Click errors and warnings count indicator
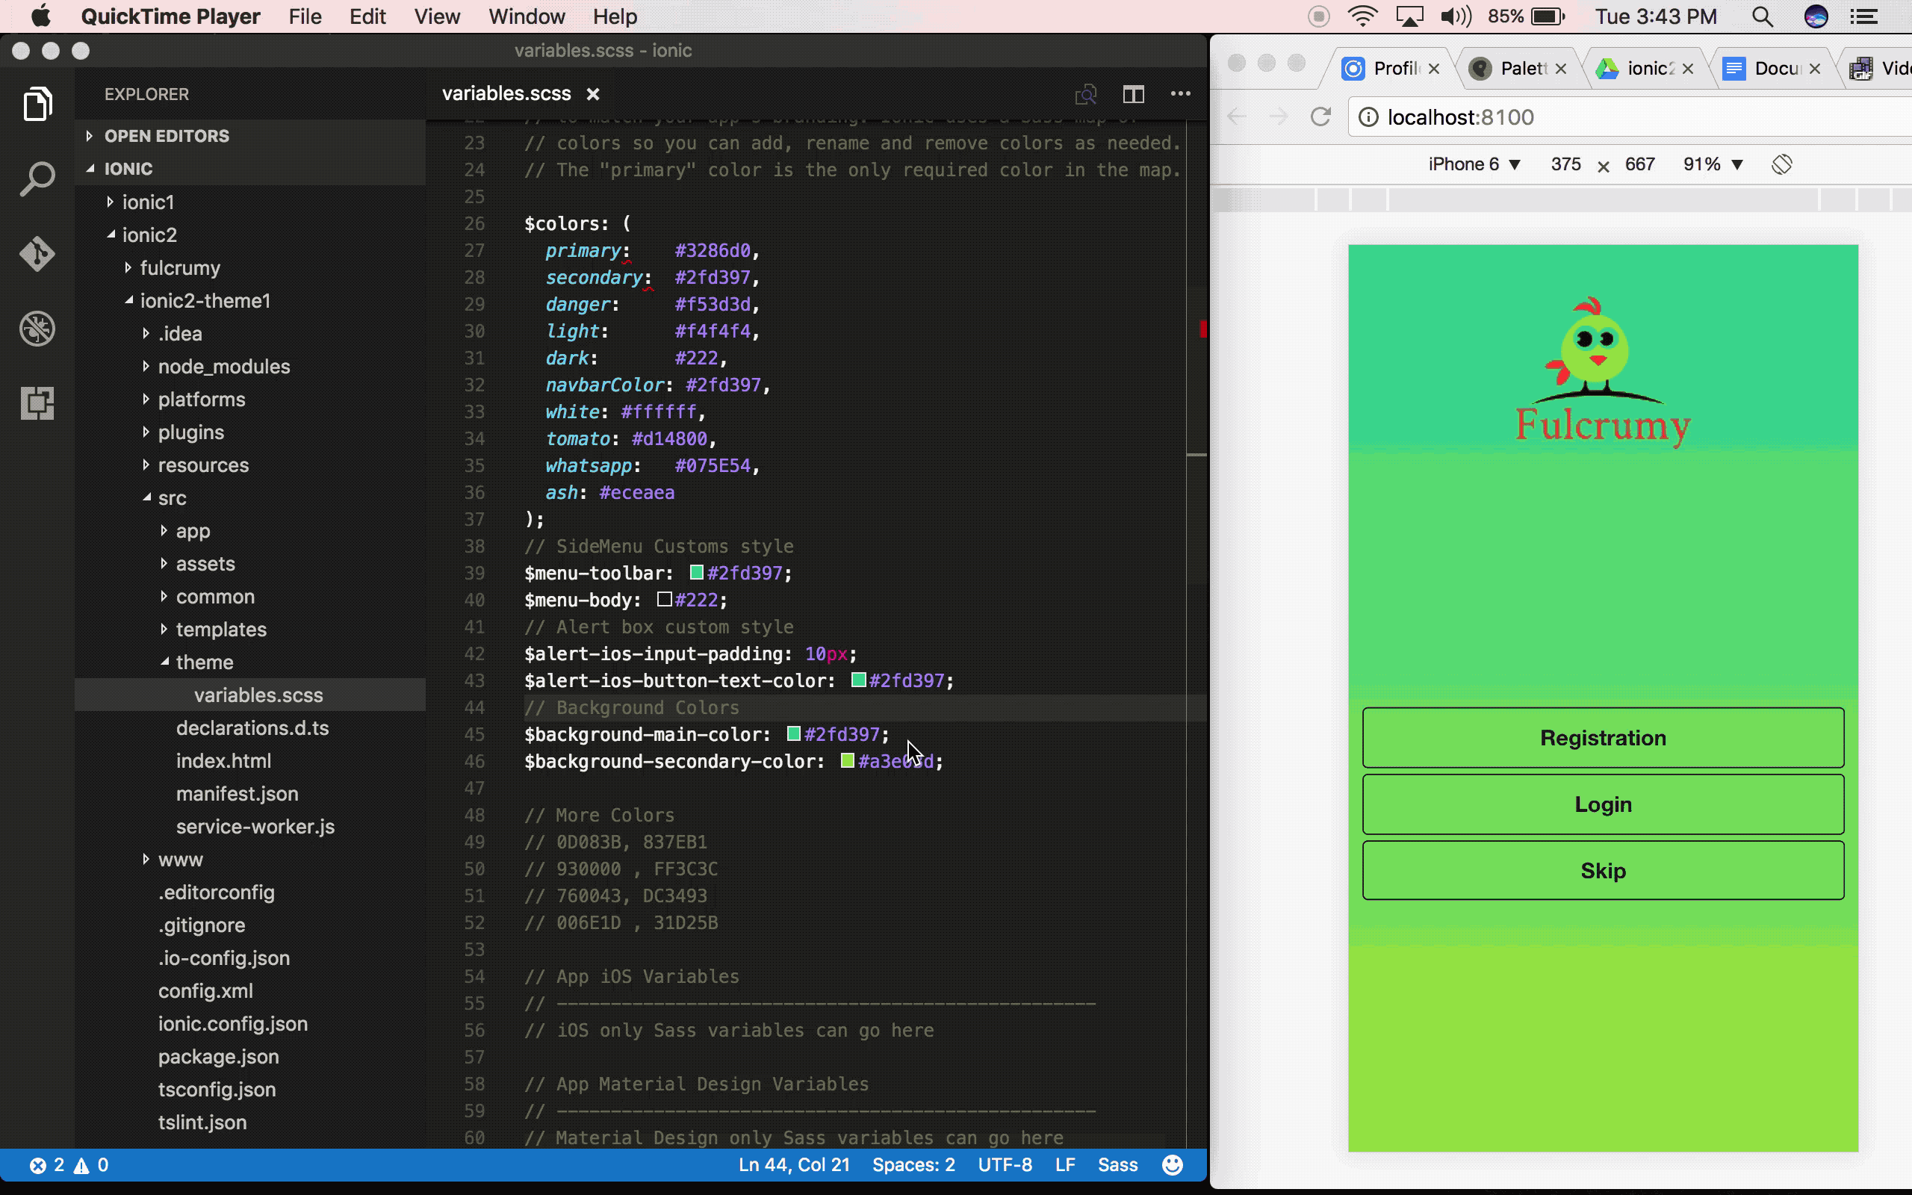This screenshot has width=1912, height=1195. coord(69,1164)
